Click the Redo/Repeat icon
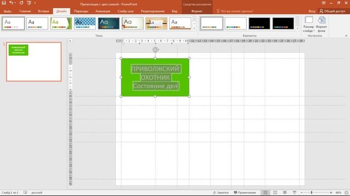 tap(21, 3)
